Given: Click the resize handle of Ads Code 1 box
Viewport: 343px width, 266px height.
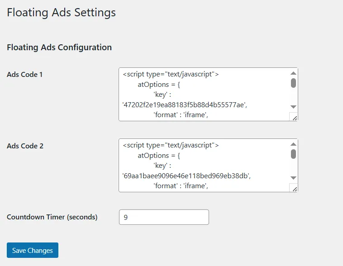Looking at the screenshot, I should click(x=294, y=117).
